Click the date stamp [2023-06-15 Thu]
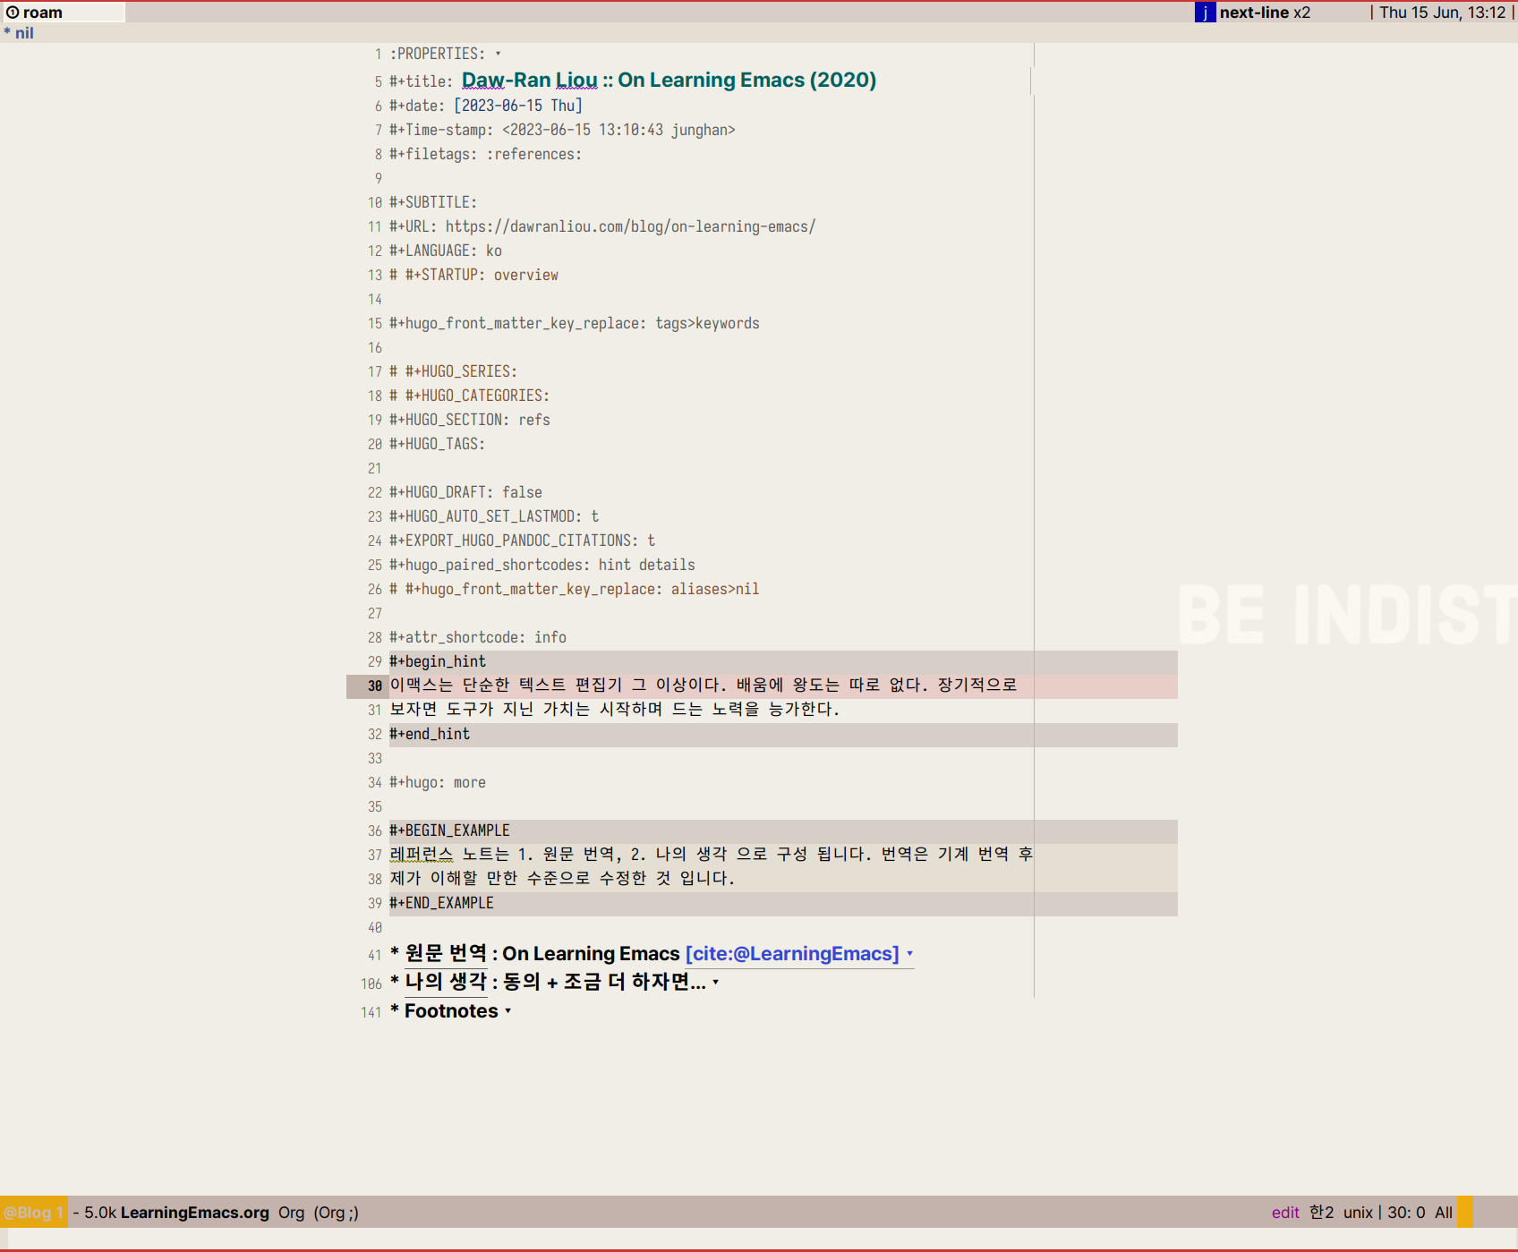 [518, 106]
